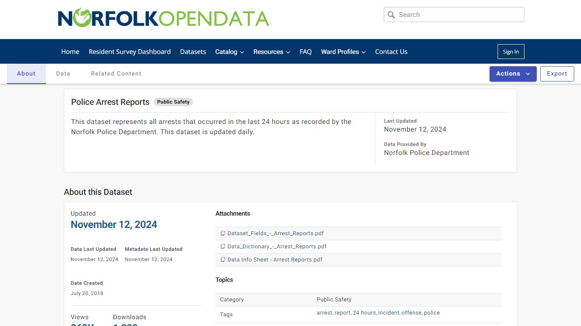
Task: Click the About this Dataset heading
Action: pyautogui.click(x=98, y=192)
